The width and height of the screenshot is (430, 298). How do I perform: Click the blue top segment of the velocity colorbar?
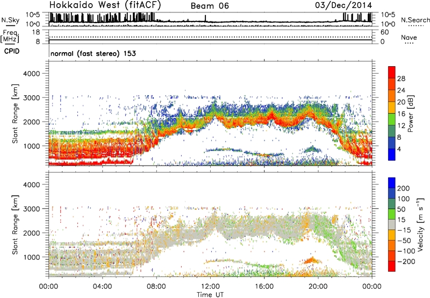392,183
